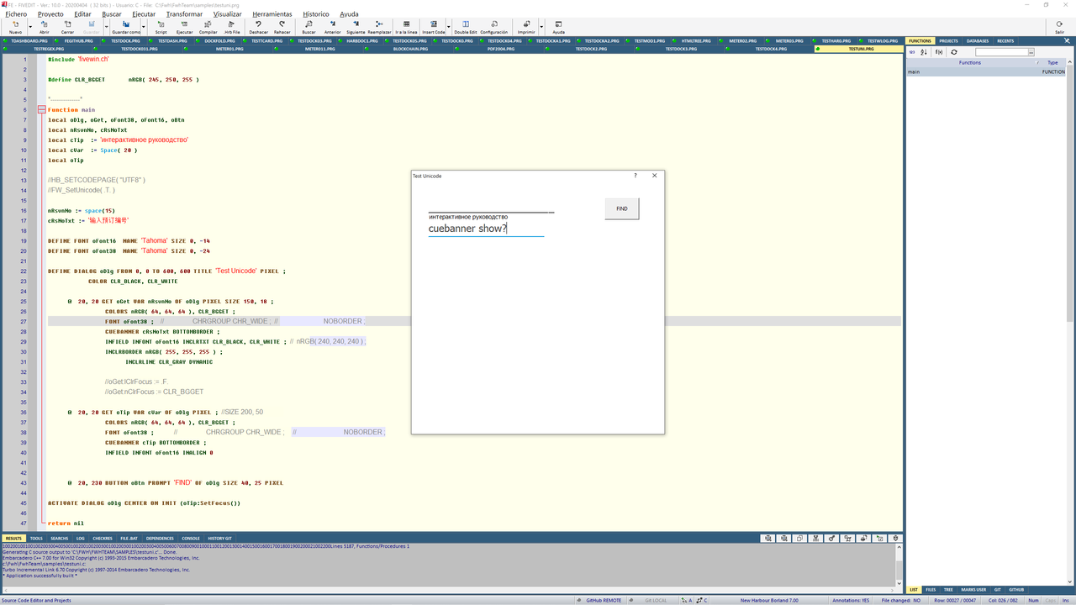Switch to the DEPENDENCES bottom tab
1076x605 pixels.
click(160, 538)
